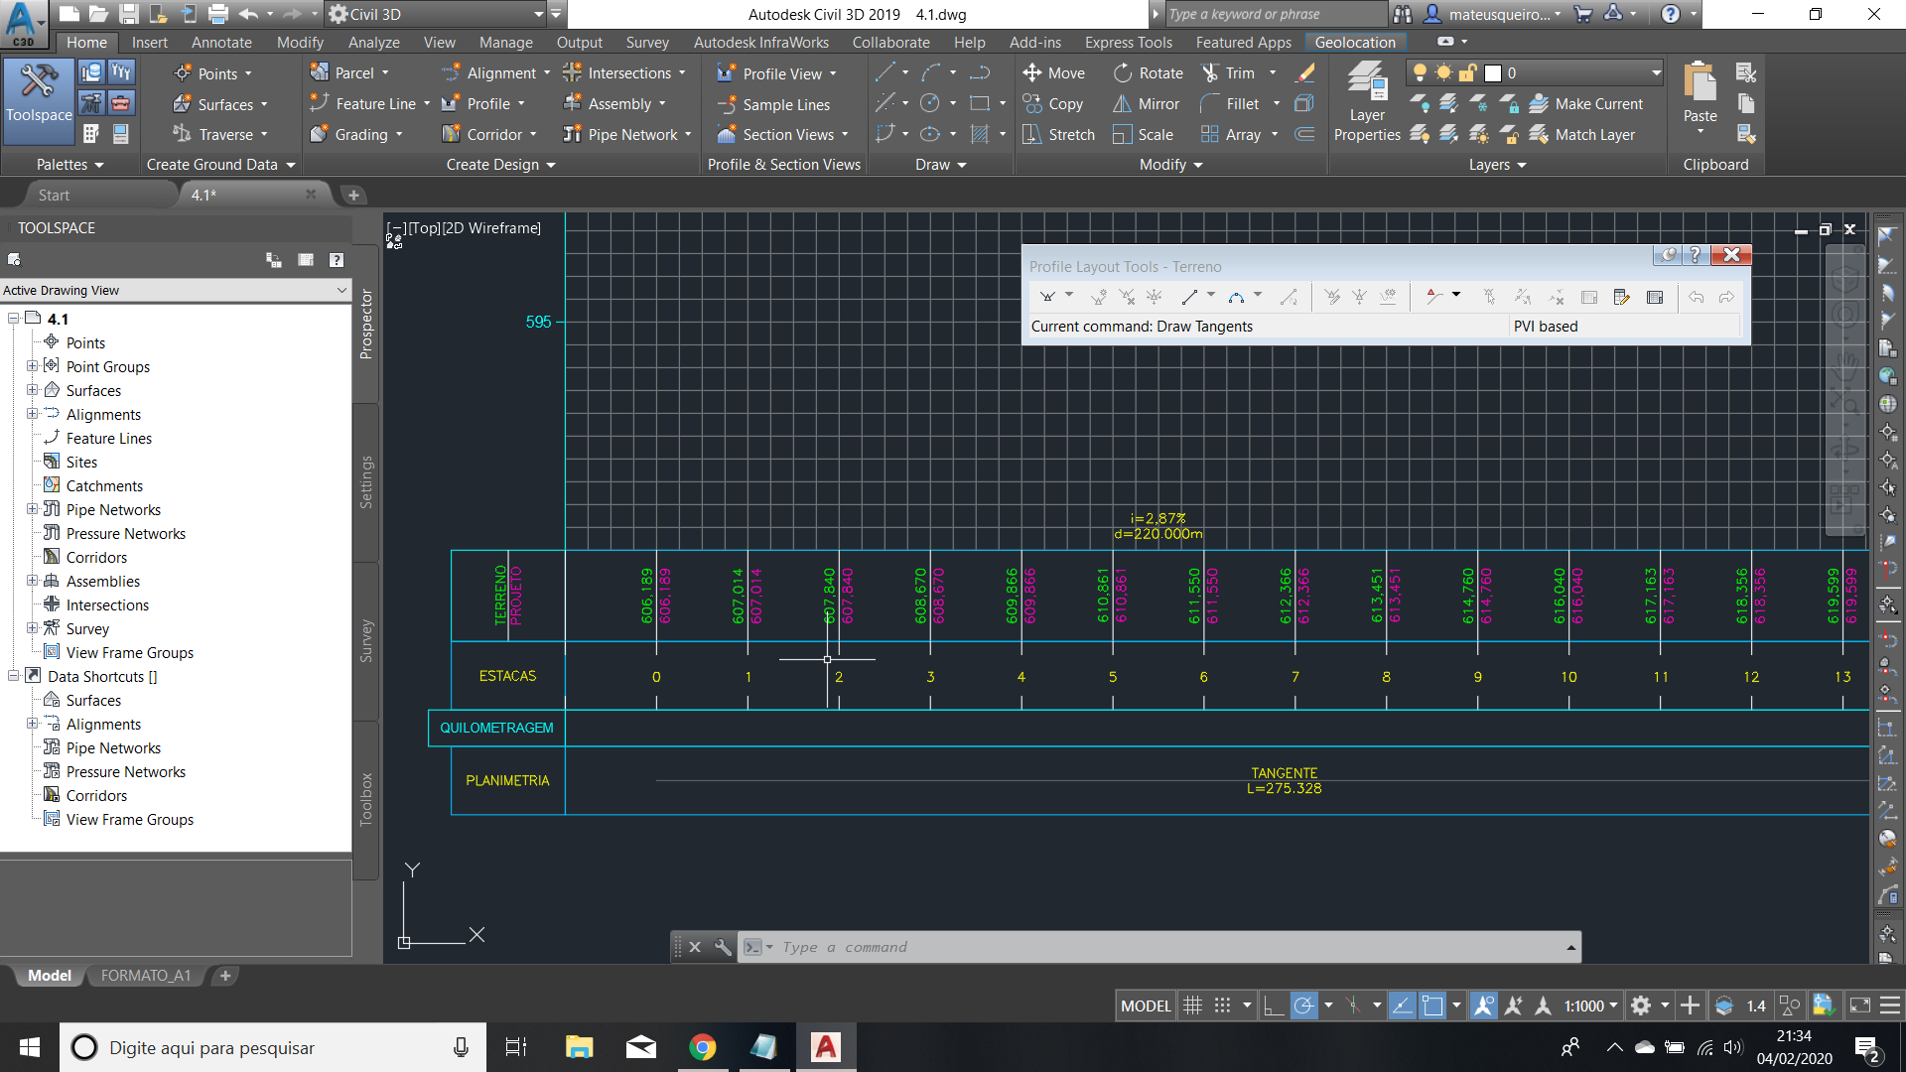The width and height of the screenshot is (1906, 1072).
Task: Open the Profile Grid View in Profile Layout Tools
Action: 1655,297
